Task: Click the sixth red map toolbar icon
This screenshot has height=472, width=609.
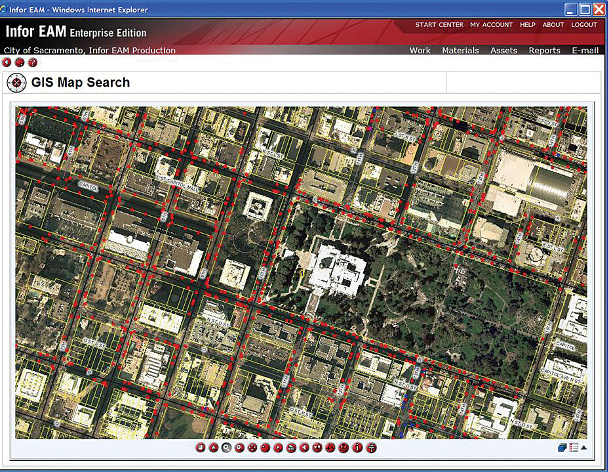Action: coord(265,448)
